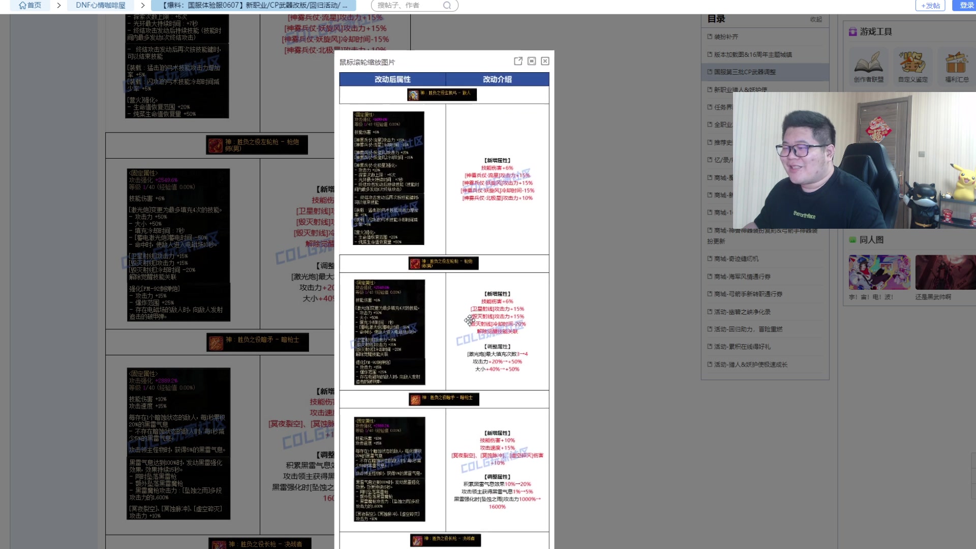The width and height of the screenshot is (976, 549).
Task: Click the green 同人图 section icon
Action: point(852,239)
